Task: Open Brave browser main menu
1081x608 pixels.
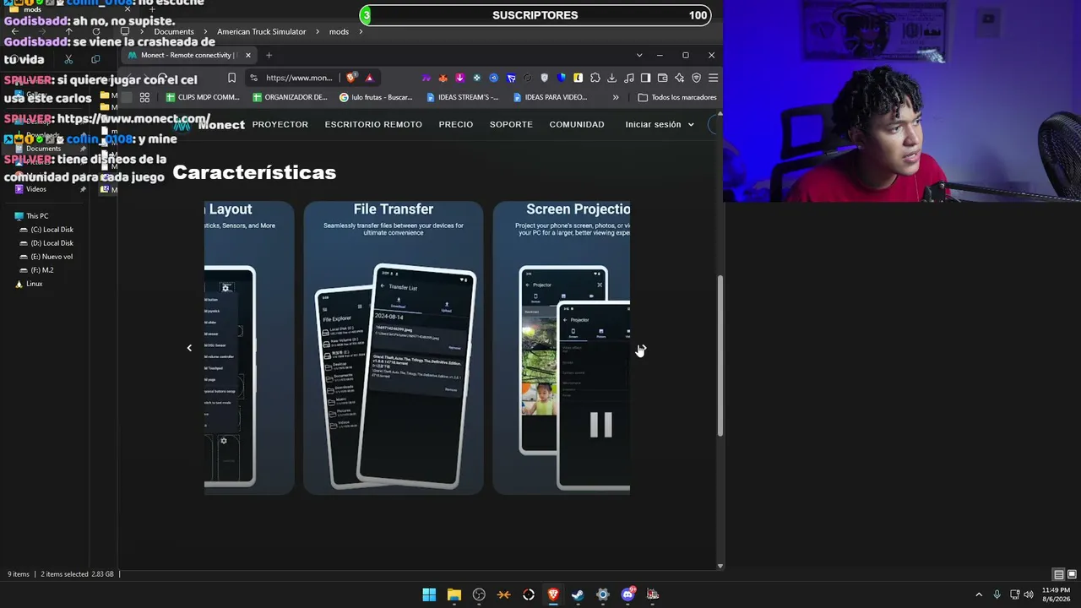Action: point(714,78)
